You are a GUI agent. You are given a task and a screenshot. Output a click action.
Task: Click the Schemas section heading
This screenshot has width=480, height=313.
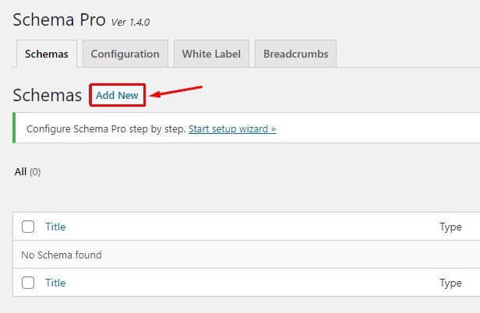[x=48, y=96]
